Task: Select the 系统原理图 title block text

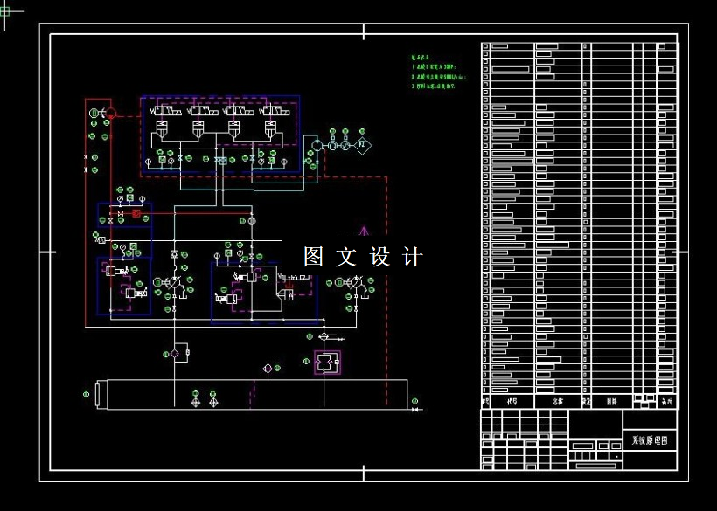Action: coord(650,440)
